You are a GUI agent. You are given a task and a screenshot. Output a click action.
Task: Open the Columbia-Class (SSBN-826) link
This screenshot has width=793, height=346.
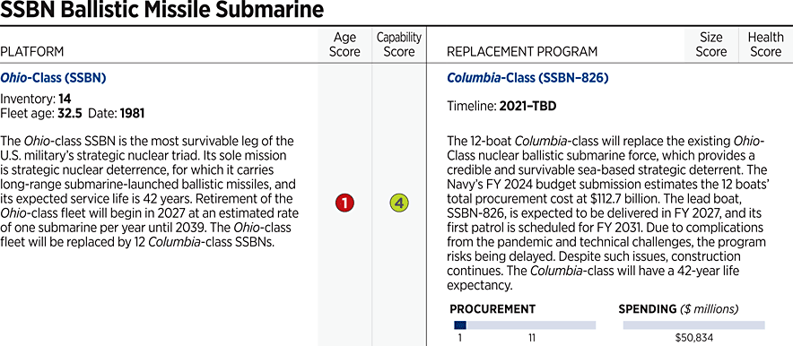[x=527, y=78]
